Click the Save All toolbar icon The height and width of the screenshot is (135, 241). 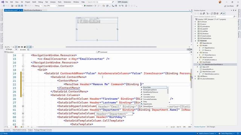coord(22,6)
